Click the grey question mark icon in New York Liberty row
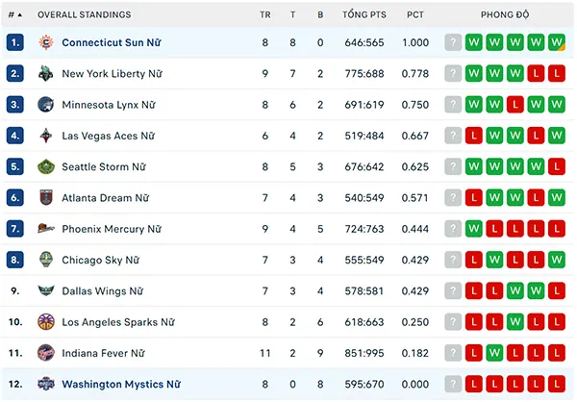Image resolution: width=577 pixels, height=402 pixels. tap(453, 73)
